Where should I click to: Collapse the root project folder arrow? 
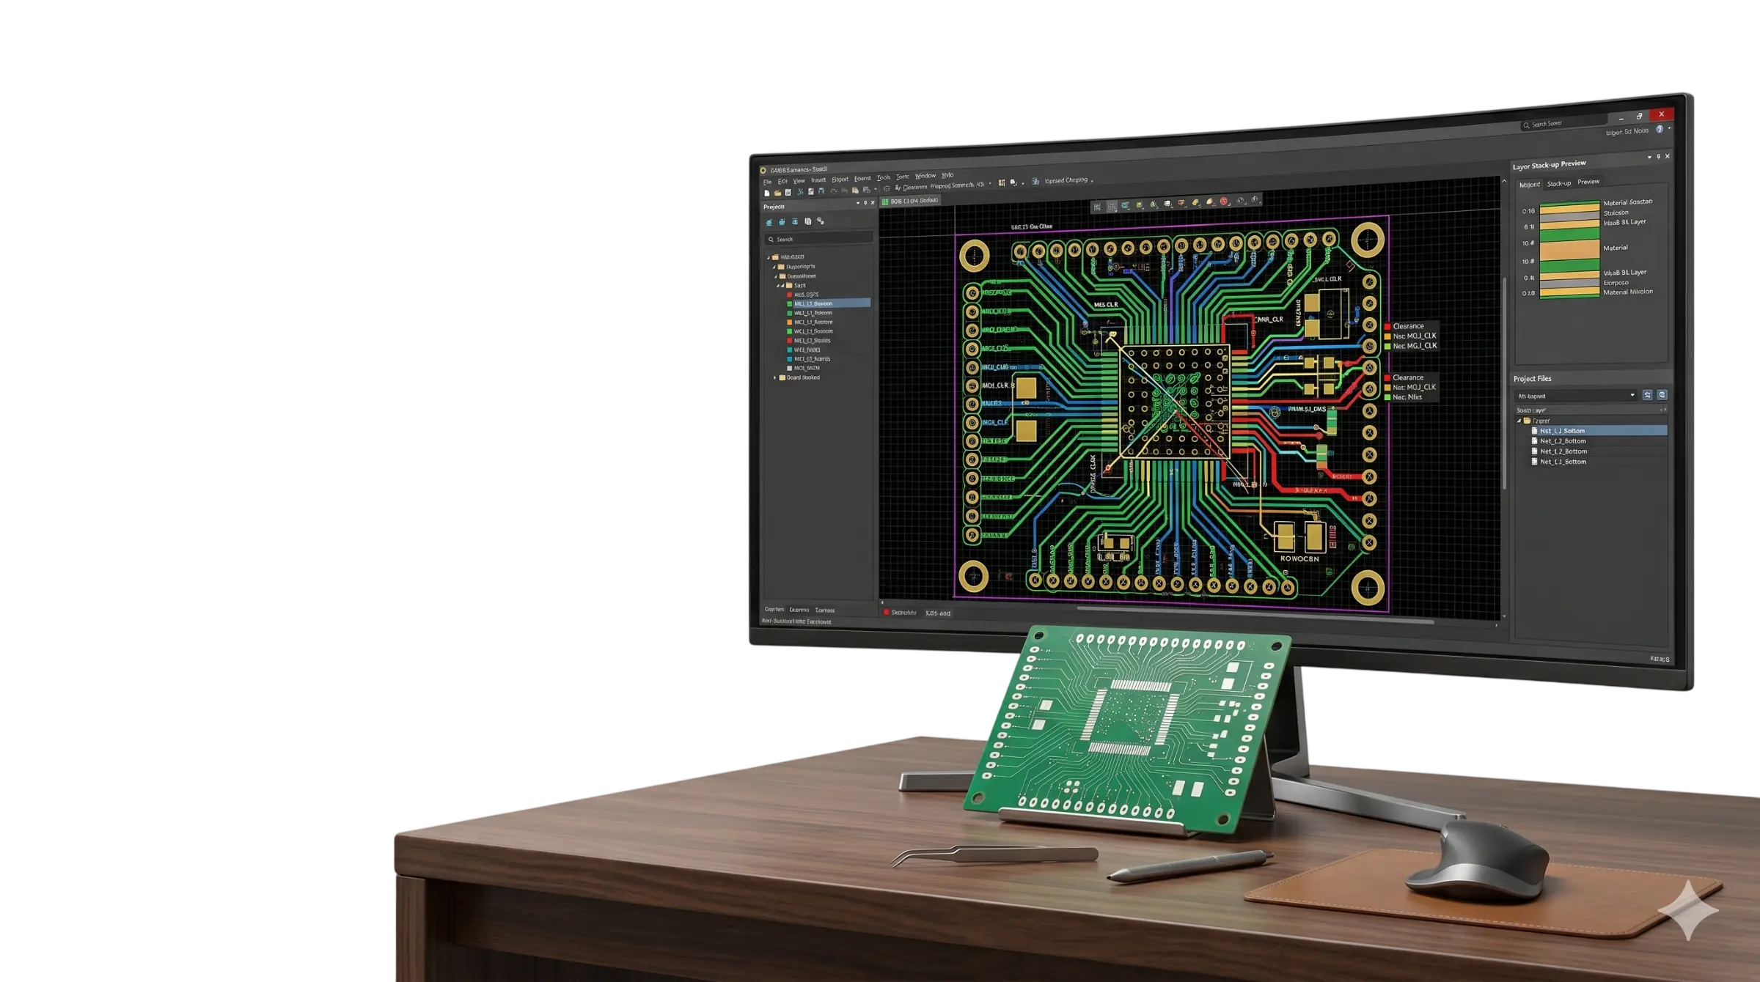point(769,257)
